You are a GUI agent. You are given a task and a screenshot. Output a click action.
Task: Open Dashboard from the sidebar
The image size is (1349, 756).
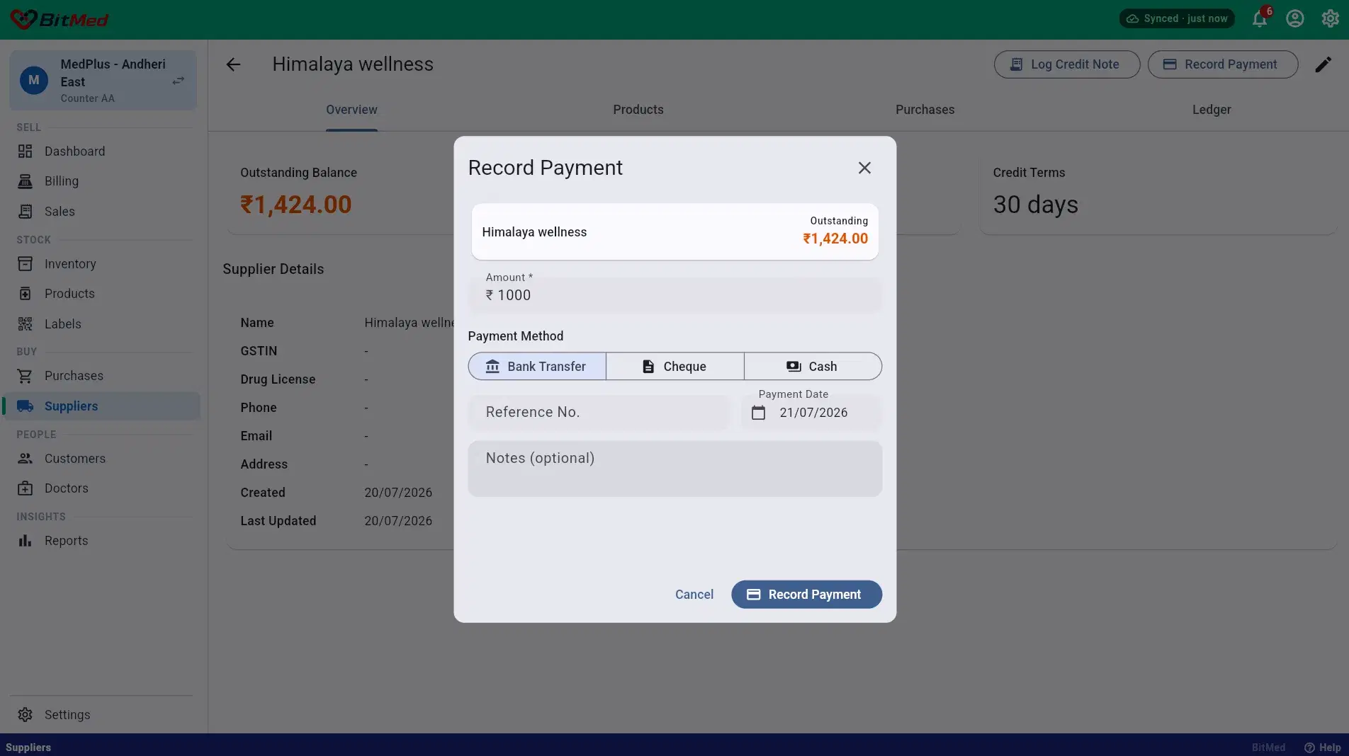tap(102, 151)
